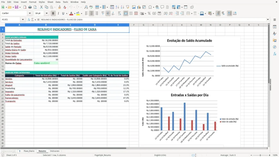Click the Function Wizard fx icon
279x157 pixels.
click(x=29, y=20)
